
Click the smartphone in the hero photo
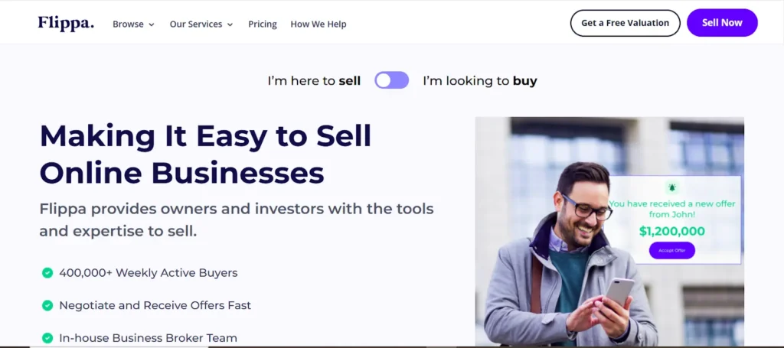[x=619, y=291]
